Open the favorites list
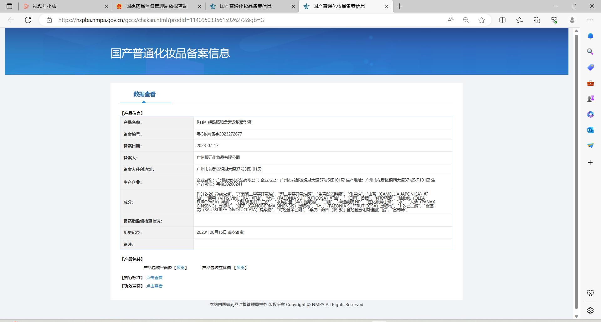Screen dimensions: 601x322 [520, 20]
